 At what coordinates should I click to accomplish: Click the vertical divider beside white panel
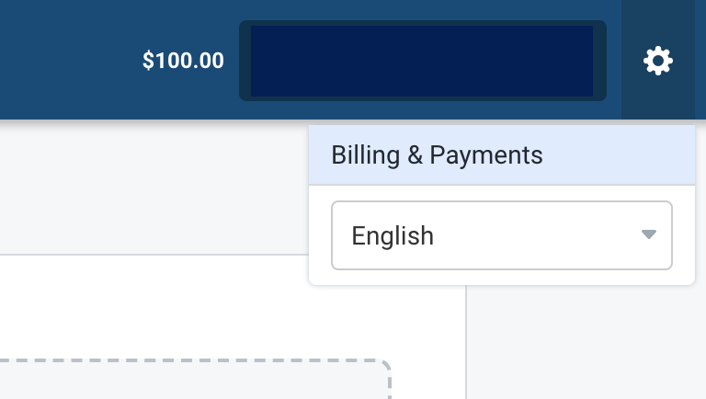[466, 342]
